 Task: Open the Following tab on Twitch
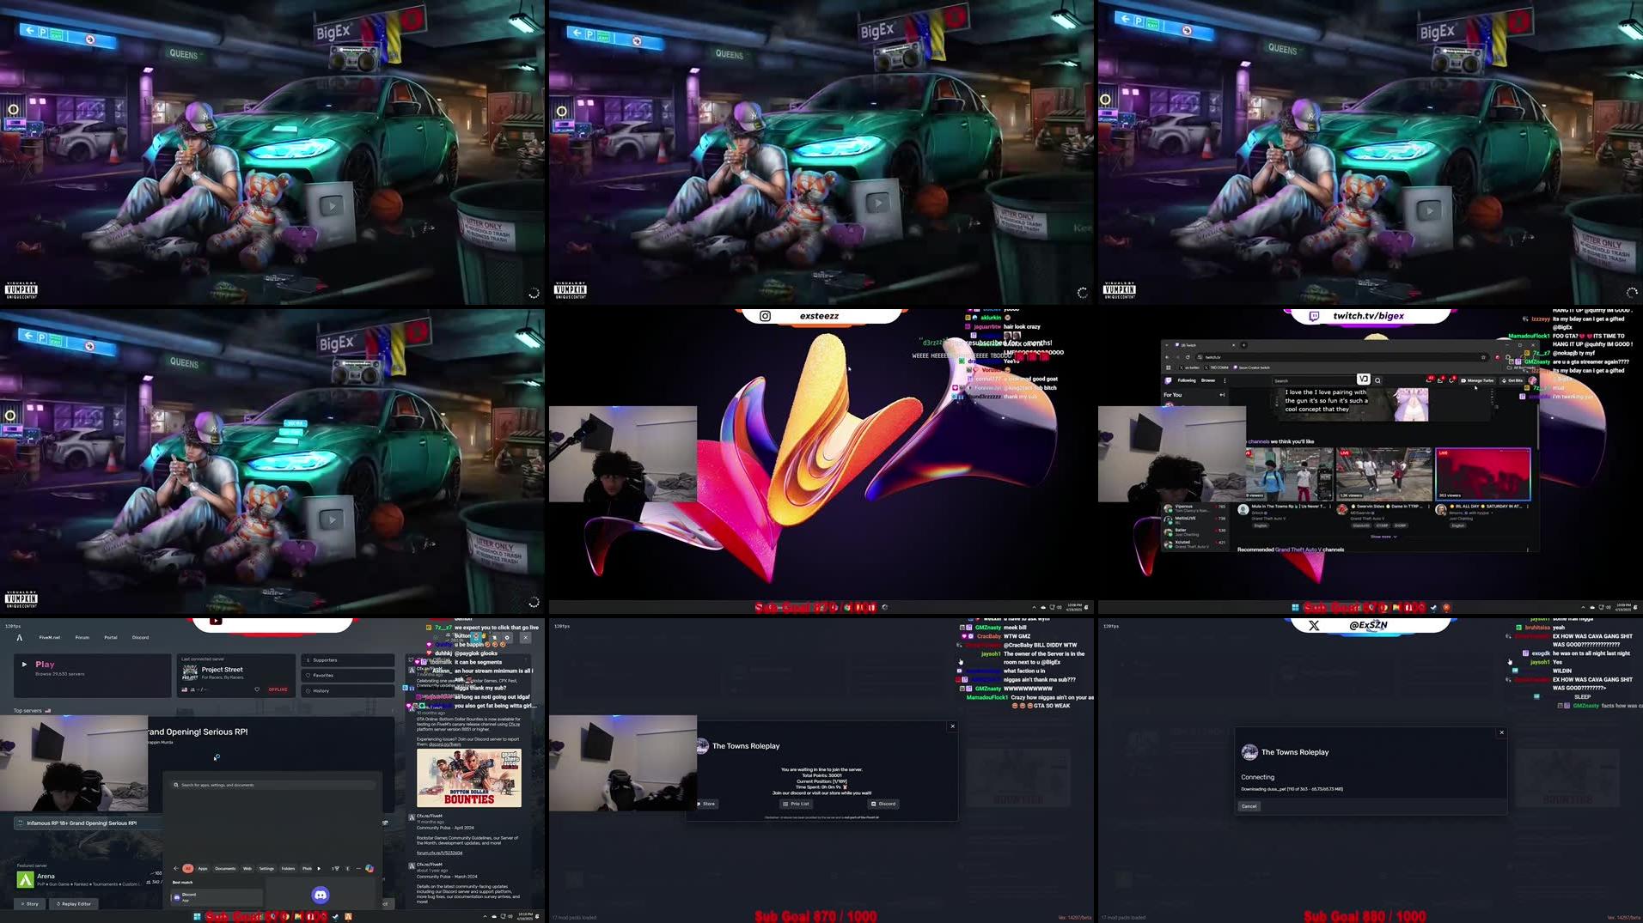tap(1187, 380)
